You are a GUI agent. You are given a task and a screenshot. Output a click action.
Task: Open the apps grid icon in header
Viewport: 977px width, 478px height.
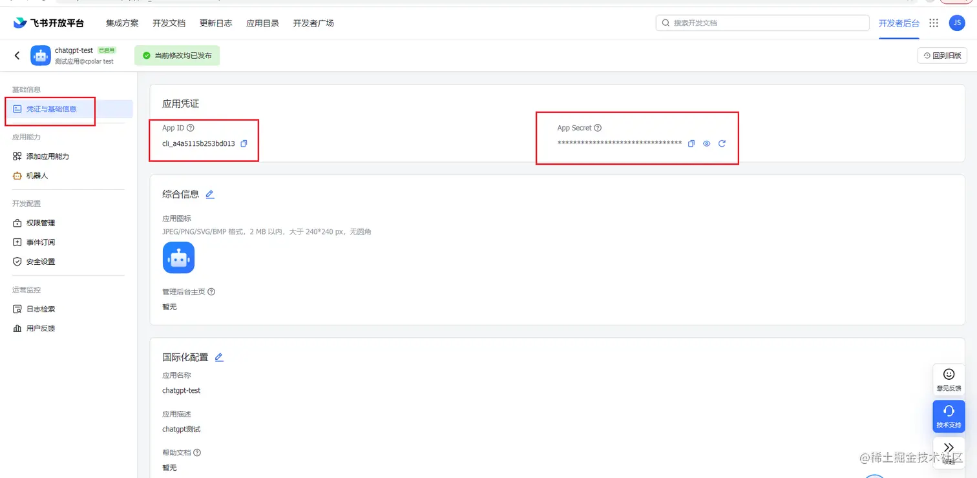(934, 23)
